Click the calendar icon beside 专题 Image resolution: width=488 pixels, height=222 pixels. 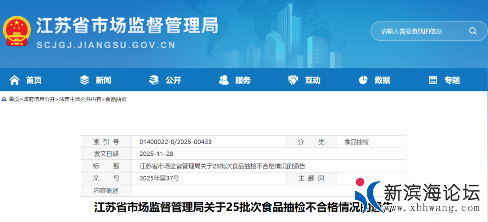[433, 80]
